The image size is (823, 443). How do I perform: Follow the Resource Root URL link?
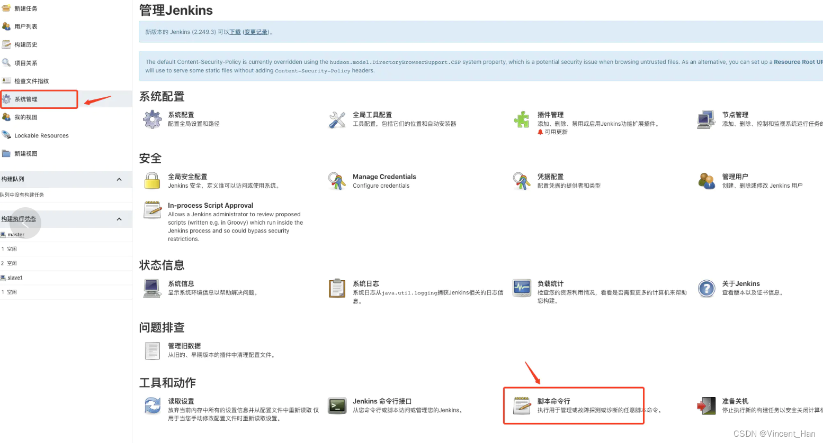point(799,62)
